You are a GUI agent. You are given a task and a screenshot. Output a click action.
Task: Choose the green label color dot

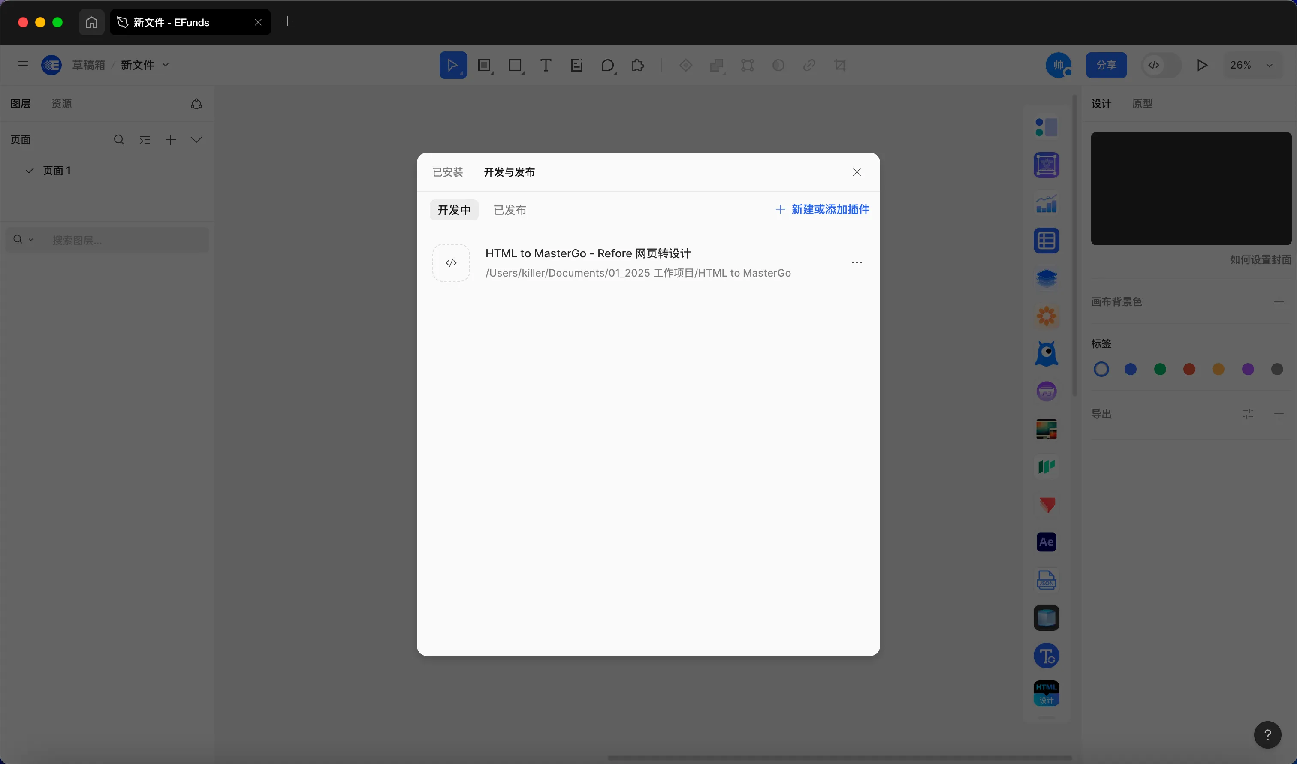coord(1159,369)
